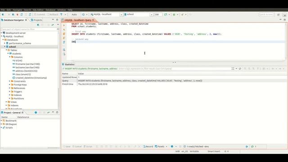Click the perspective icon beside Quick Access
The image size is (288, 162).
click(279, 15)
